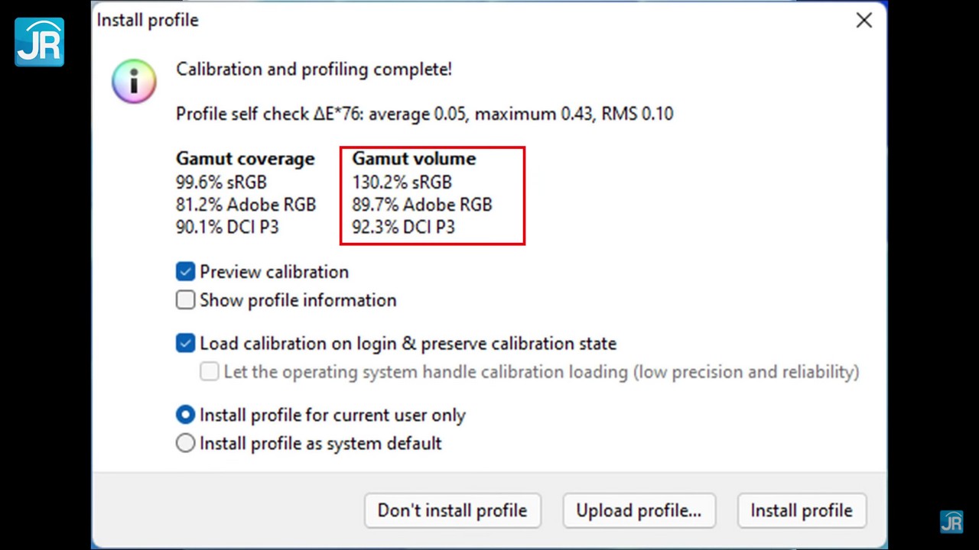Select Install profile for current user only
The width and height of the screenshot is (979, 550).
pos(186,416)
